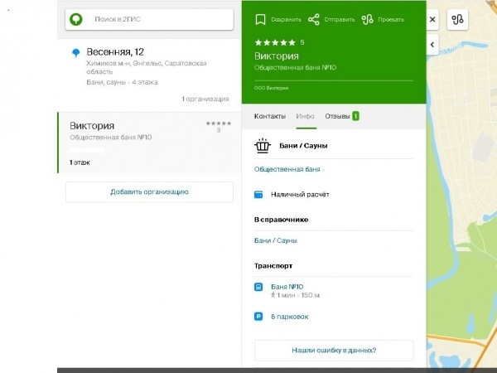Click the cash payment wallet icon
The image size is (497, 373).
tap(258, 195)
